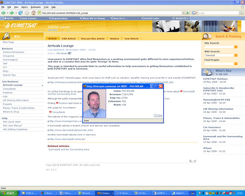Click the Stop loading icon
Viewport: 245px width, 196px height.
[27, 13]
